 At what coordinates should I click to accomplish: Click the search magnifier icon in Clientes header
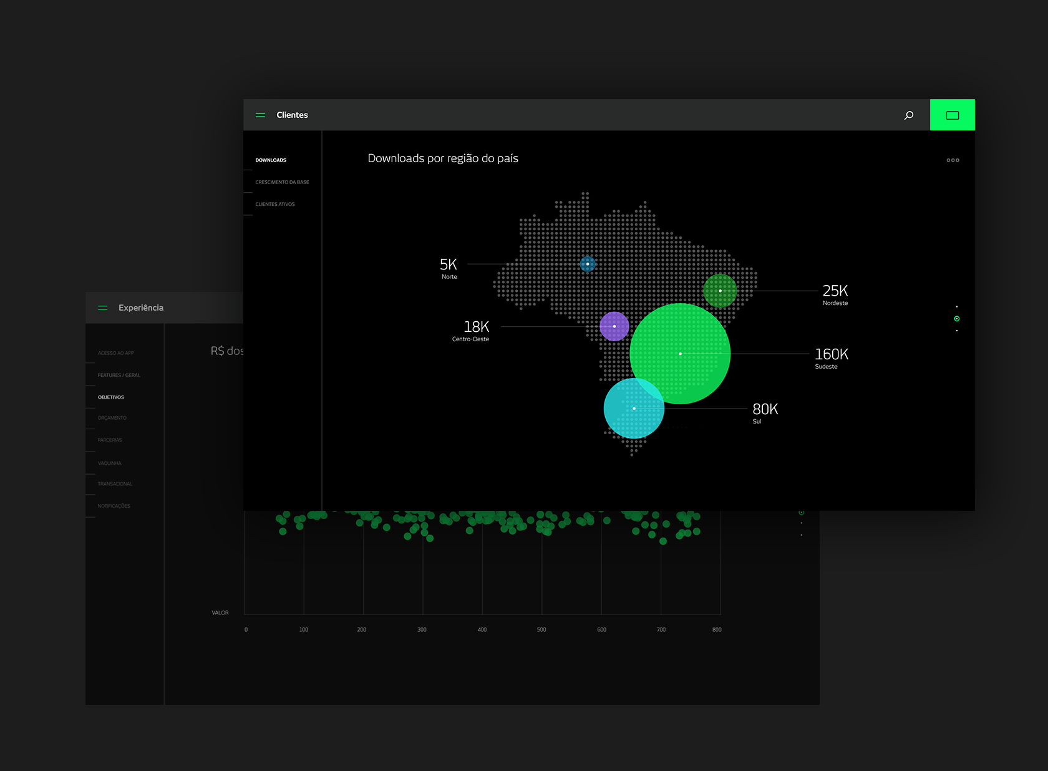click(x=909, y=115)
